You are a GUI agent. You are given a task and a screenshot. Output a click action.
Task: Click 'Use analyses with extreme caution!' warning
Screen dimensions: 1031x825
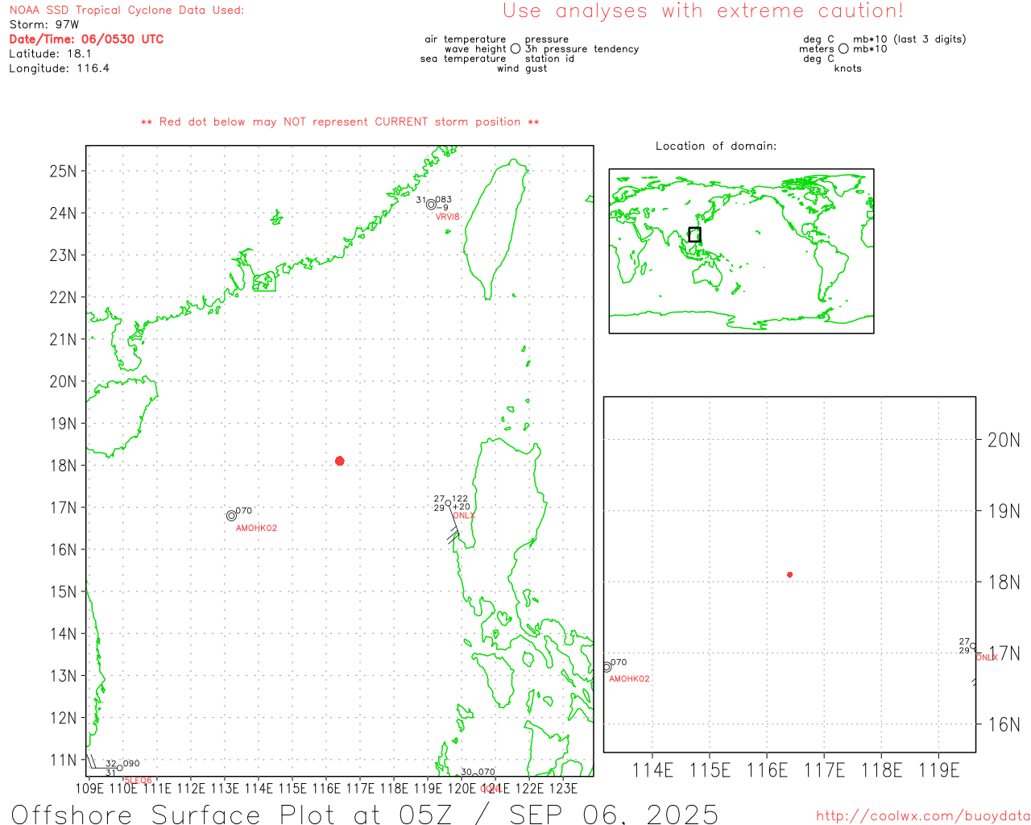pyautogui.click(x=703, y=11)
